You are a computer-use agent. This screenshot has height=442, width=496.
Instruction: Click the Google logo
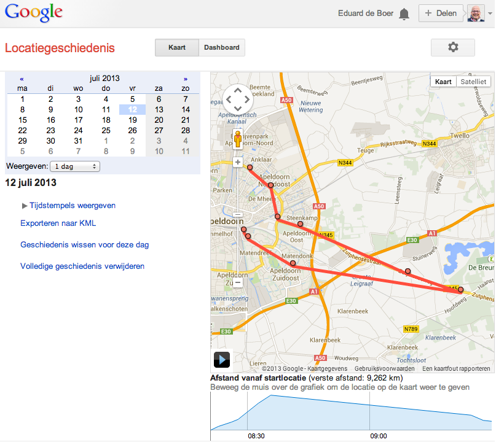(x=33, y=13)
